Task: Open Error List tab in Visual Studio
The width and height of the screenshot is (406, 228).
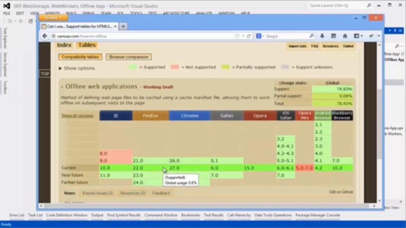Action: pos(17,215)
